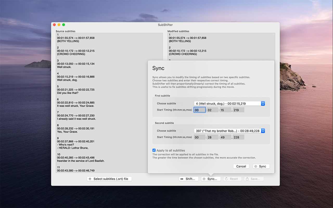The height and width of the screenshot is (208, 333).
Task: Click the second subtitle minutes field 28
Action: (x=213, y=137)
